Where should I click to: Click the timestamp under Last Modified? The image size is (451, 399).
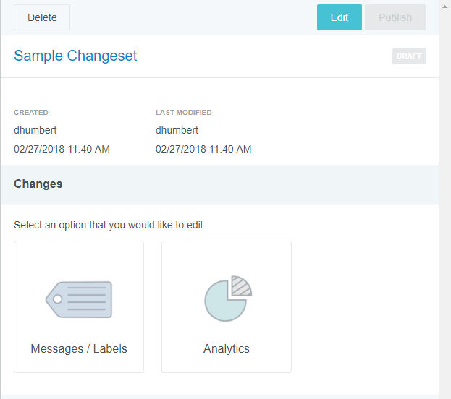(203, 149)
